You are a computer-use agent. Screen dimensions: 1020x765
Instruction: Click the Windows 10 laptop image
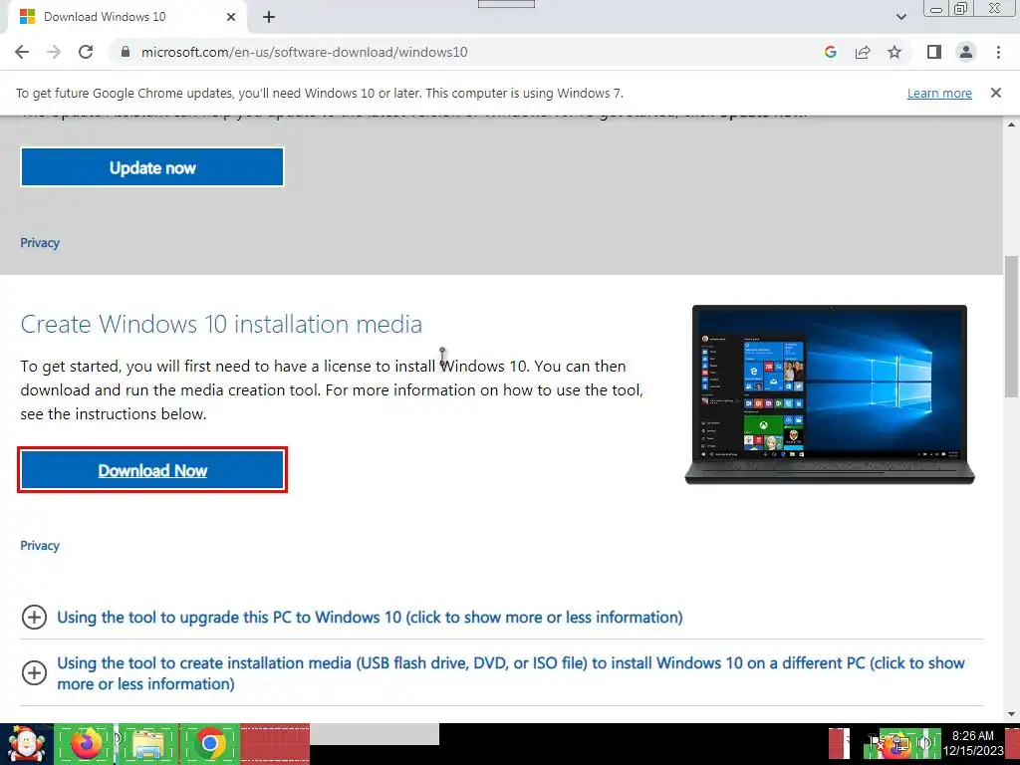(830, 394)
